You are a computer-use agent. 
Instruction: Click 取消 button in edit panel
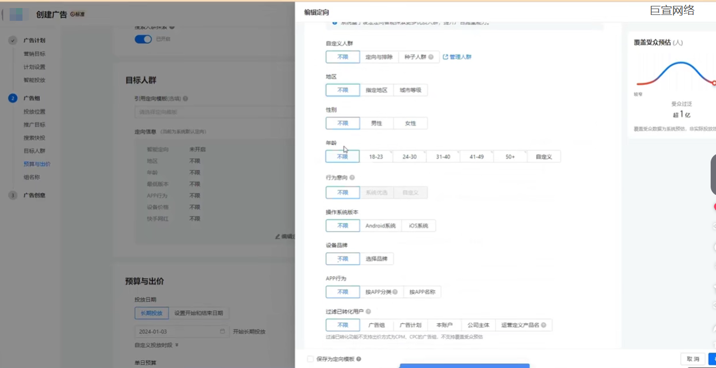pyautogui.click(x=693, y=359)
